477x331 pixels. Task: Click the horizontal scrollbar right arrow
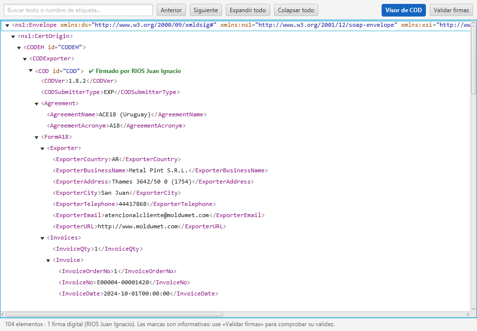click(468, 314)
